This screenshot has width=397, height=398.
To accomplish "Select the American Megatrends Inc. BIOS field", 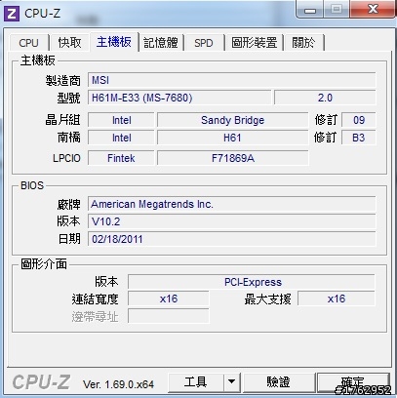I will click(x=231, y=204).
